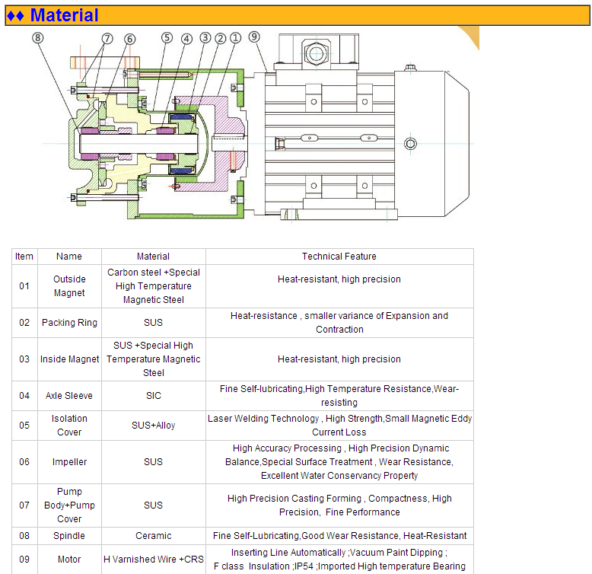Select item number '02' cell
592x574 pixels.
[24, 323]
